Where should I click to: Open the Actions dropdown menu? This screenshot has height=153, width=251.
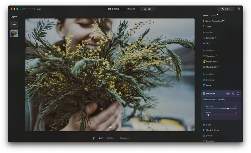[x=124, y=138]
